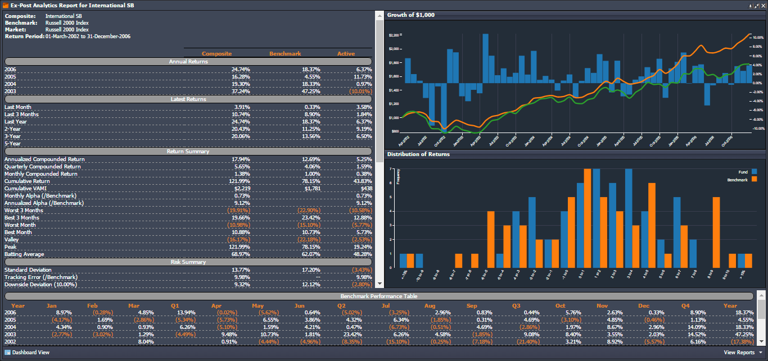The height and width of the screenshot is (361, 768).
Task: Click the restore window size icon
Action: 756,5
